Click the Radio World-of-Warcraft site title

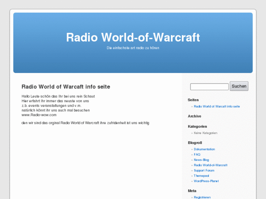pyautogui.click(x=133, y=37)
